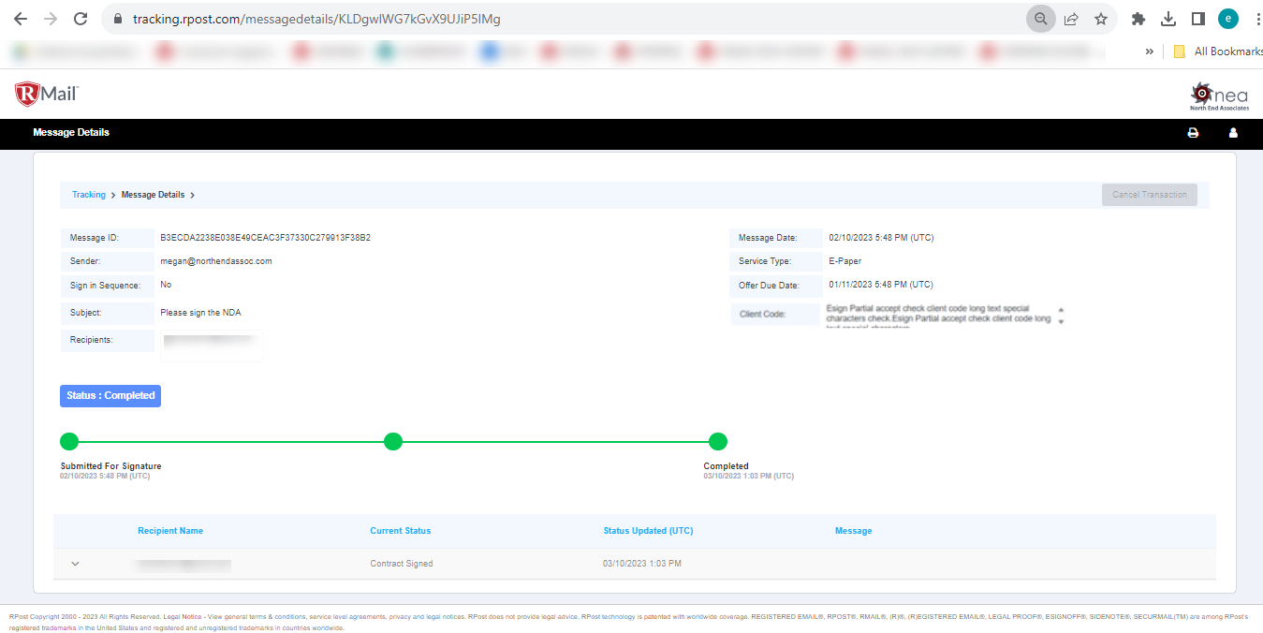Viewport: 1263px width, 633px height.
Task: Sort by Recipient Name column header
Action: [x=170, y=531]
